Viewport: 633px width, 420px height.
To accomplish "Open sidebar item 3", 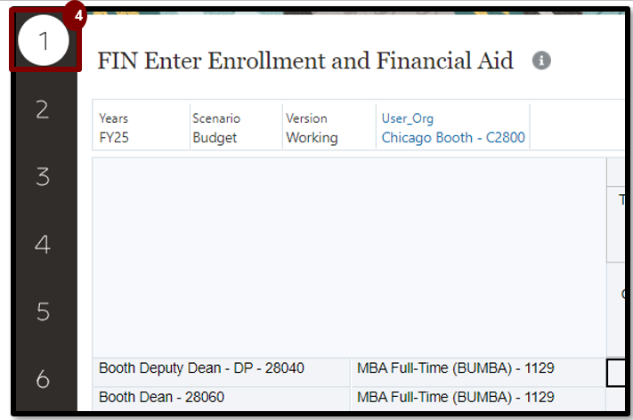I will [43, 177].
